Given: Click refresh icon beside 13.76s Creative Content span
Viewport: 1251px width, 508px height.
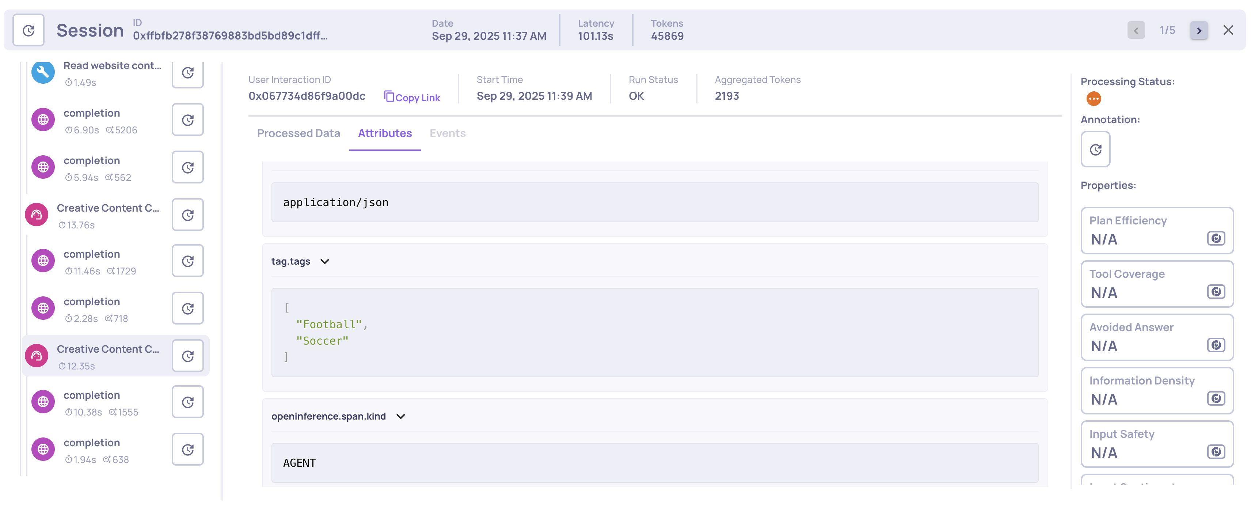Looking at the screenshot, I should click(x=187, y=215).
